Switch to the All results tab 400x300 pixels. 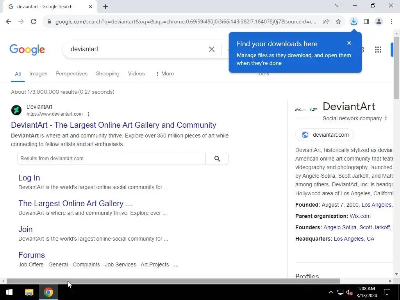(x=18, y=74)
